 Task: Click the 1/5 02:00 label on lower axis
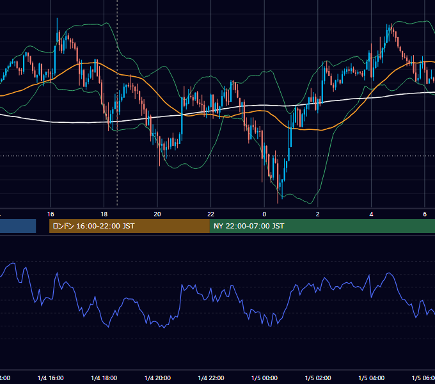click(318, 378)
